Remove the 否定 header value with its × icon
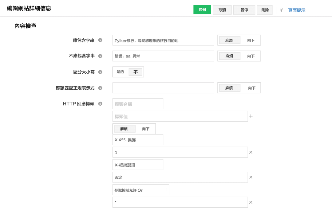 coord(251,177)
